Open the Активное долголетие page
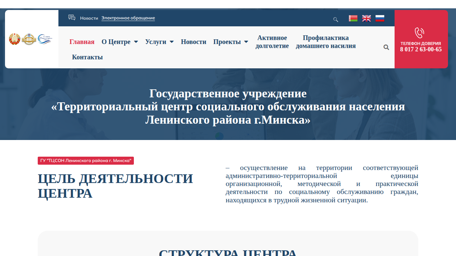The height and width of the screenshot is (256, 456). (272, 42)
